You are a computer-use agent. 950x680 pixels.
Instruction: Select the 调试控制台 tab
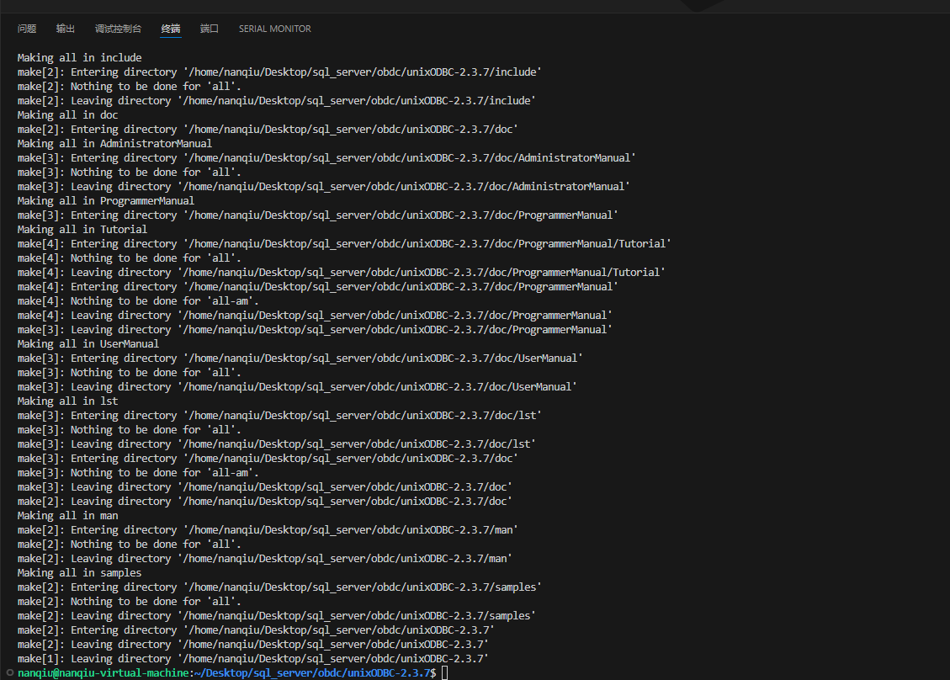tap(118, 29)
